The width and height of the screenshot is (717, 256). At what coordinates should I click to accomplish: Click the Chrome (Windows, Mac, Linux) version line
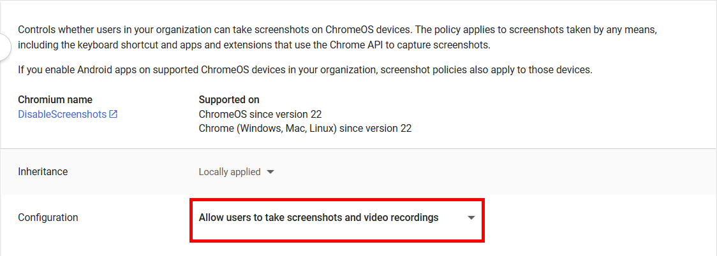(x=305, y=129)
